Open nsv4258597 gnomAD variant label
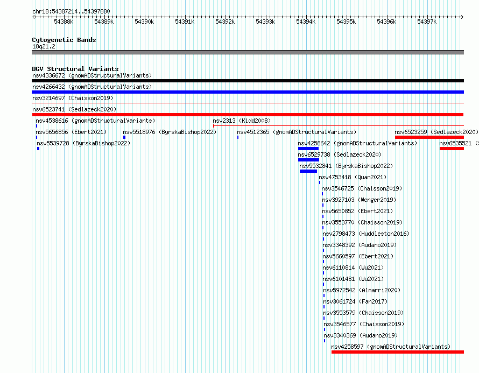 [391, 347]
